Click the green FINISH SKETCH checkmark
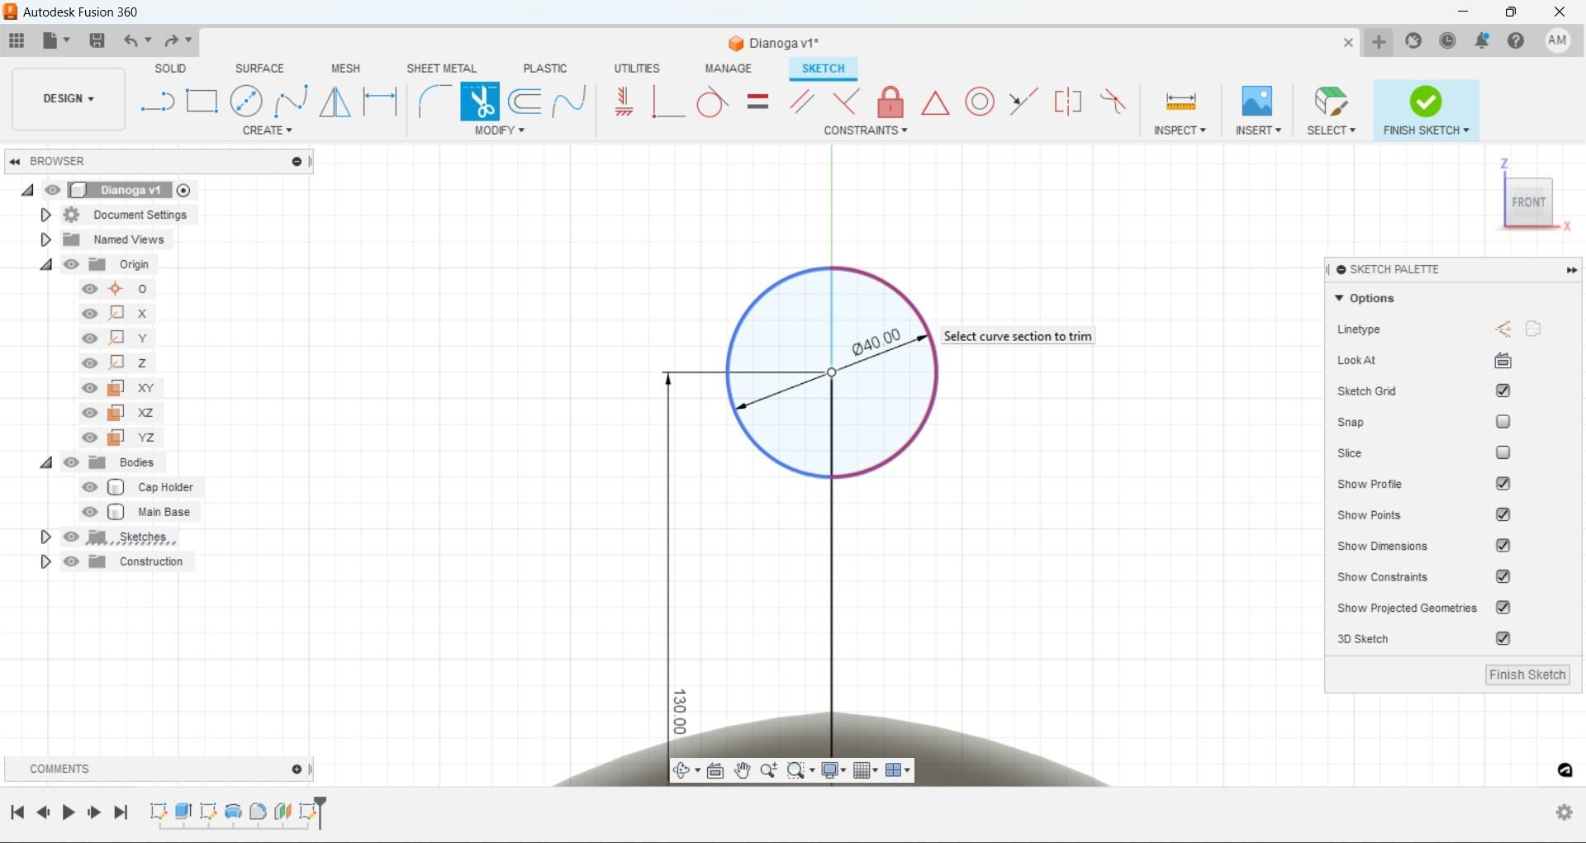 point(1426,102)
